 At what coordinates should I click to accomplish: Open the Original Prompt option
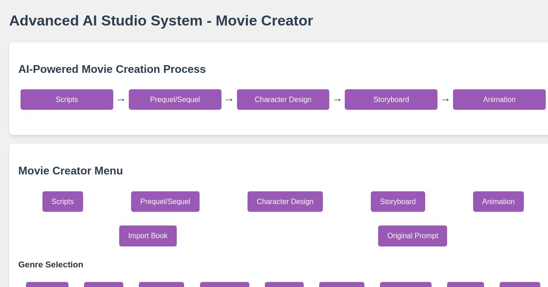coord(412,236)
